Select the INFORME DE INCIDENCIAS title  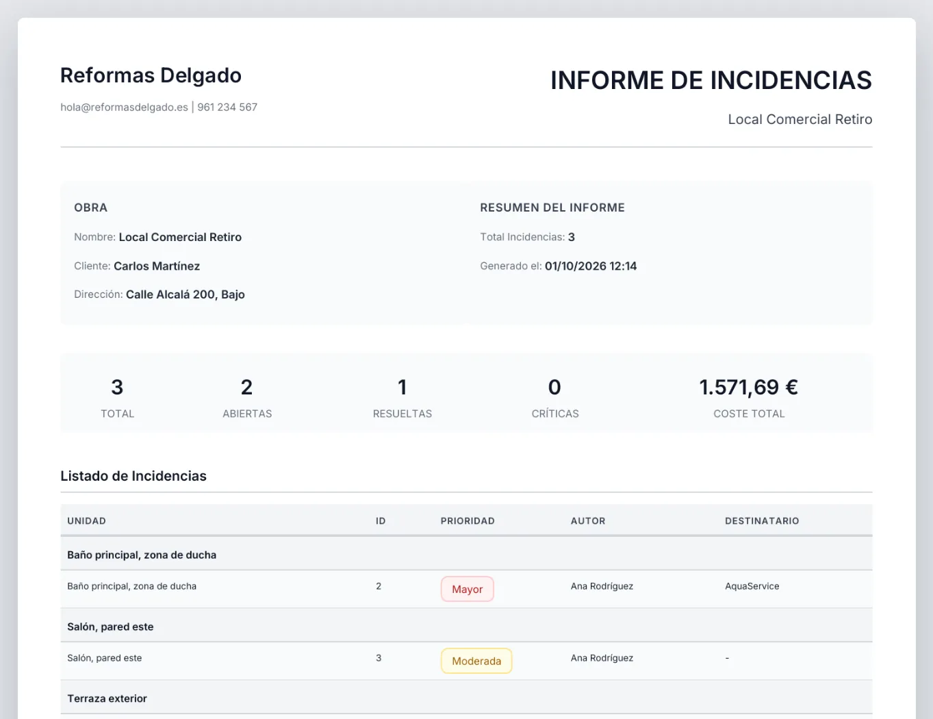pos(711,80)
